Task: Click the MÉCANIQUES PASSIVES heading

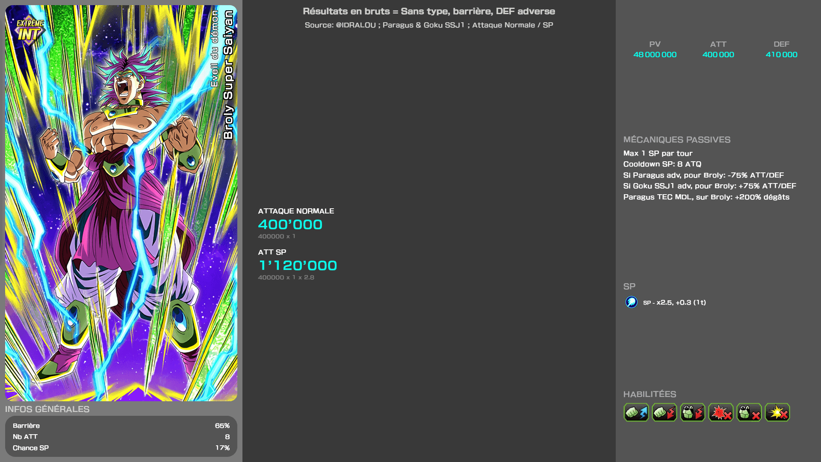Action: point(676,139)
